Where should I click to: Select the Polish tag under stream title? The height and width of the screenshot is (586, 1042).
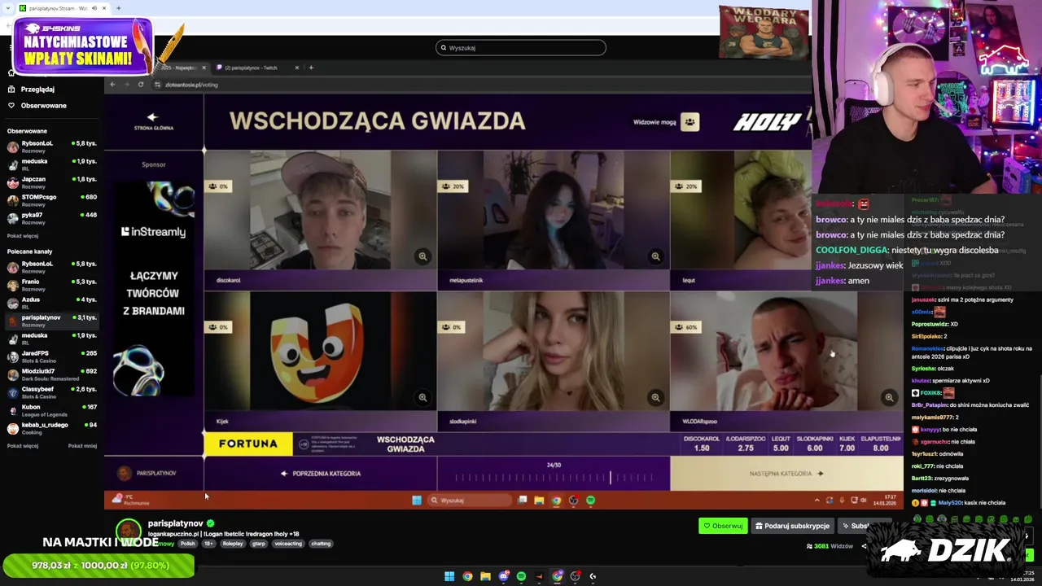click(x=188, y=544)
